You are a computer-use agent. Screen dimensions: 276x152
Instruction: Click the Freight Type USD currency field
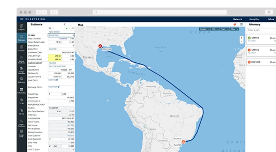tap(68, 94)
